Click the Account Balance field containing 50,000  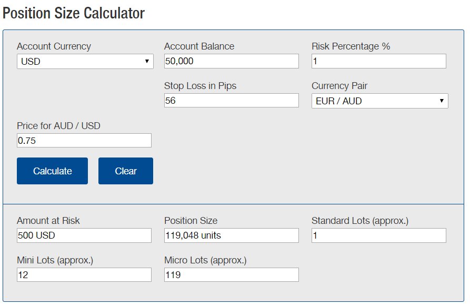click(x=232, y=61)
